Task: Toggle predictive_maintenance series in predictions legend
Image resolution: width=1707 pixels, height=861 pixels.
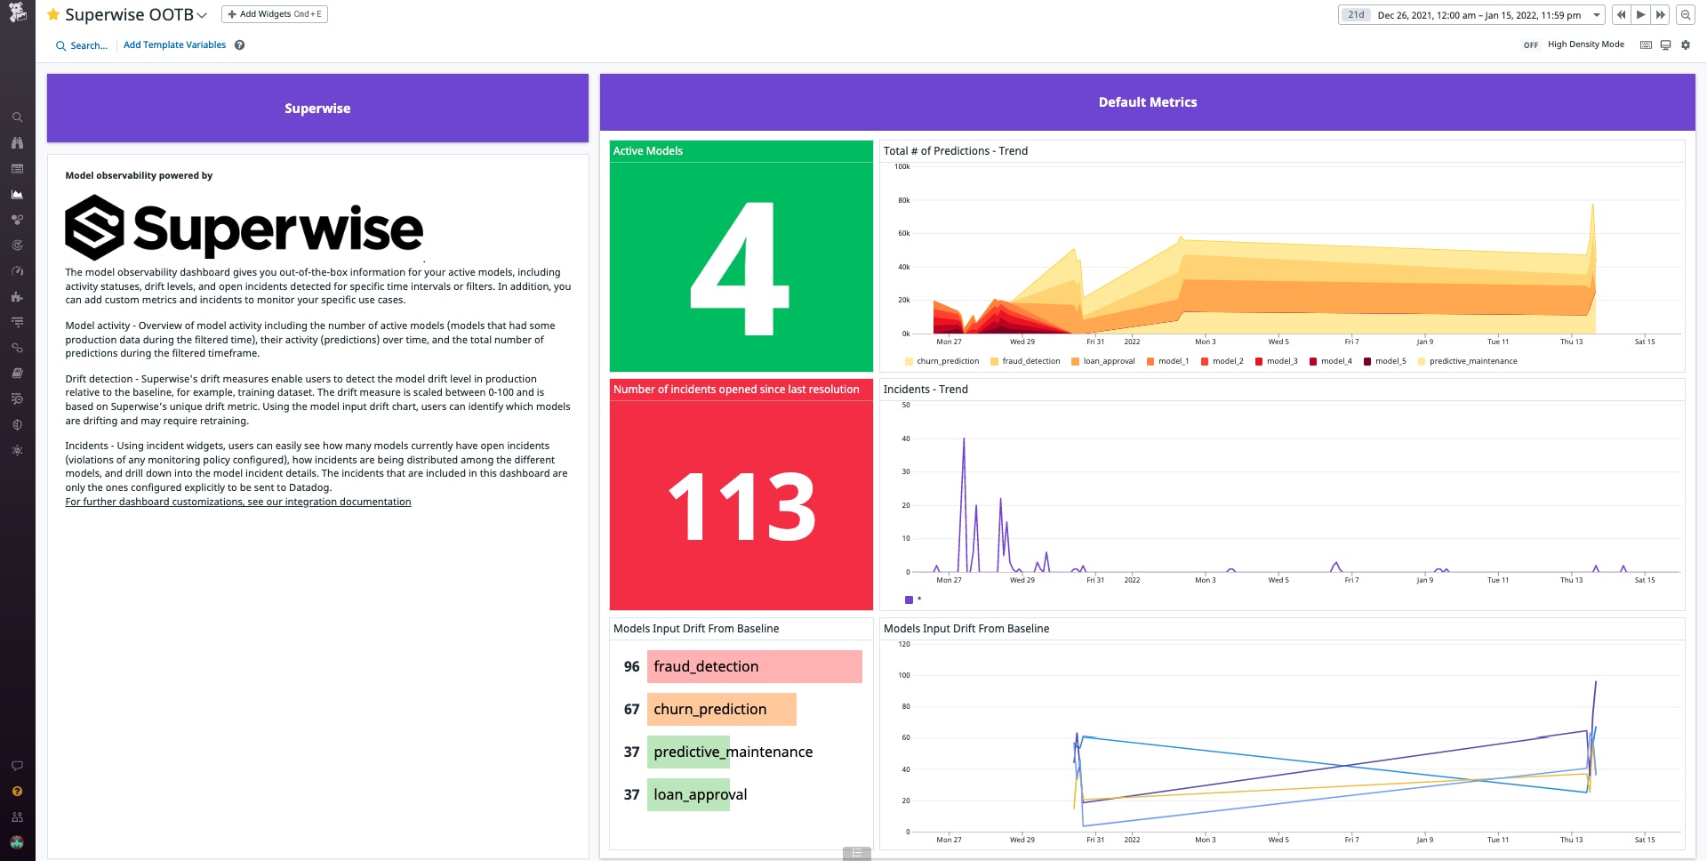Action: 1472,361
